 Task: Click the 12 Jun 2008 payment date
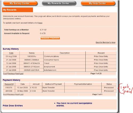point(22,88)
